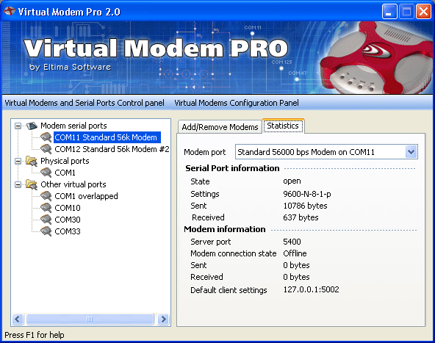This screenshot has height=343, width=435.
Task: Click the port icon next to COM10
Action: tap(46, 208)
